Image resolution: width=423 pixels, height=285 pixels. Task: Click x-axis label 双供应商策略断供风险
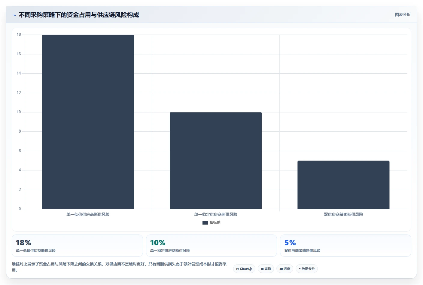(x=343, y=214)
